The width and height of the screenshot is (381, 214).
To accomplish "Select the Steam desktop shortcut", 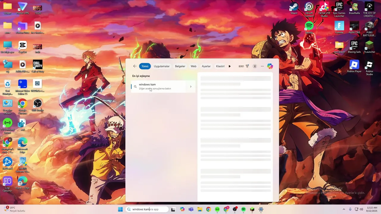I will click(294, 8).
